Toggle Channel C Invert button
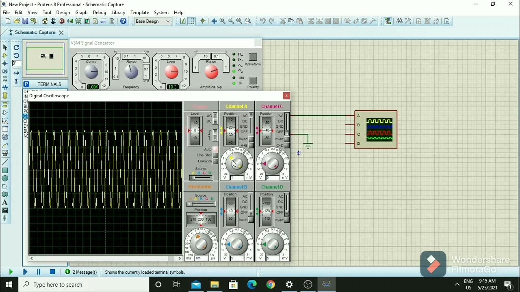Screen dimensions: 520x292 [287, 140]
